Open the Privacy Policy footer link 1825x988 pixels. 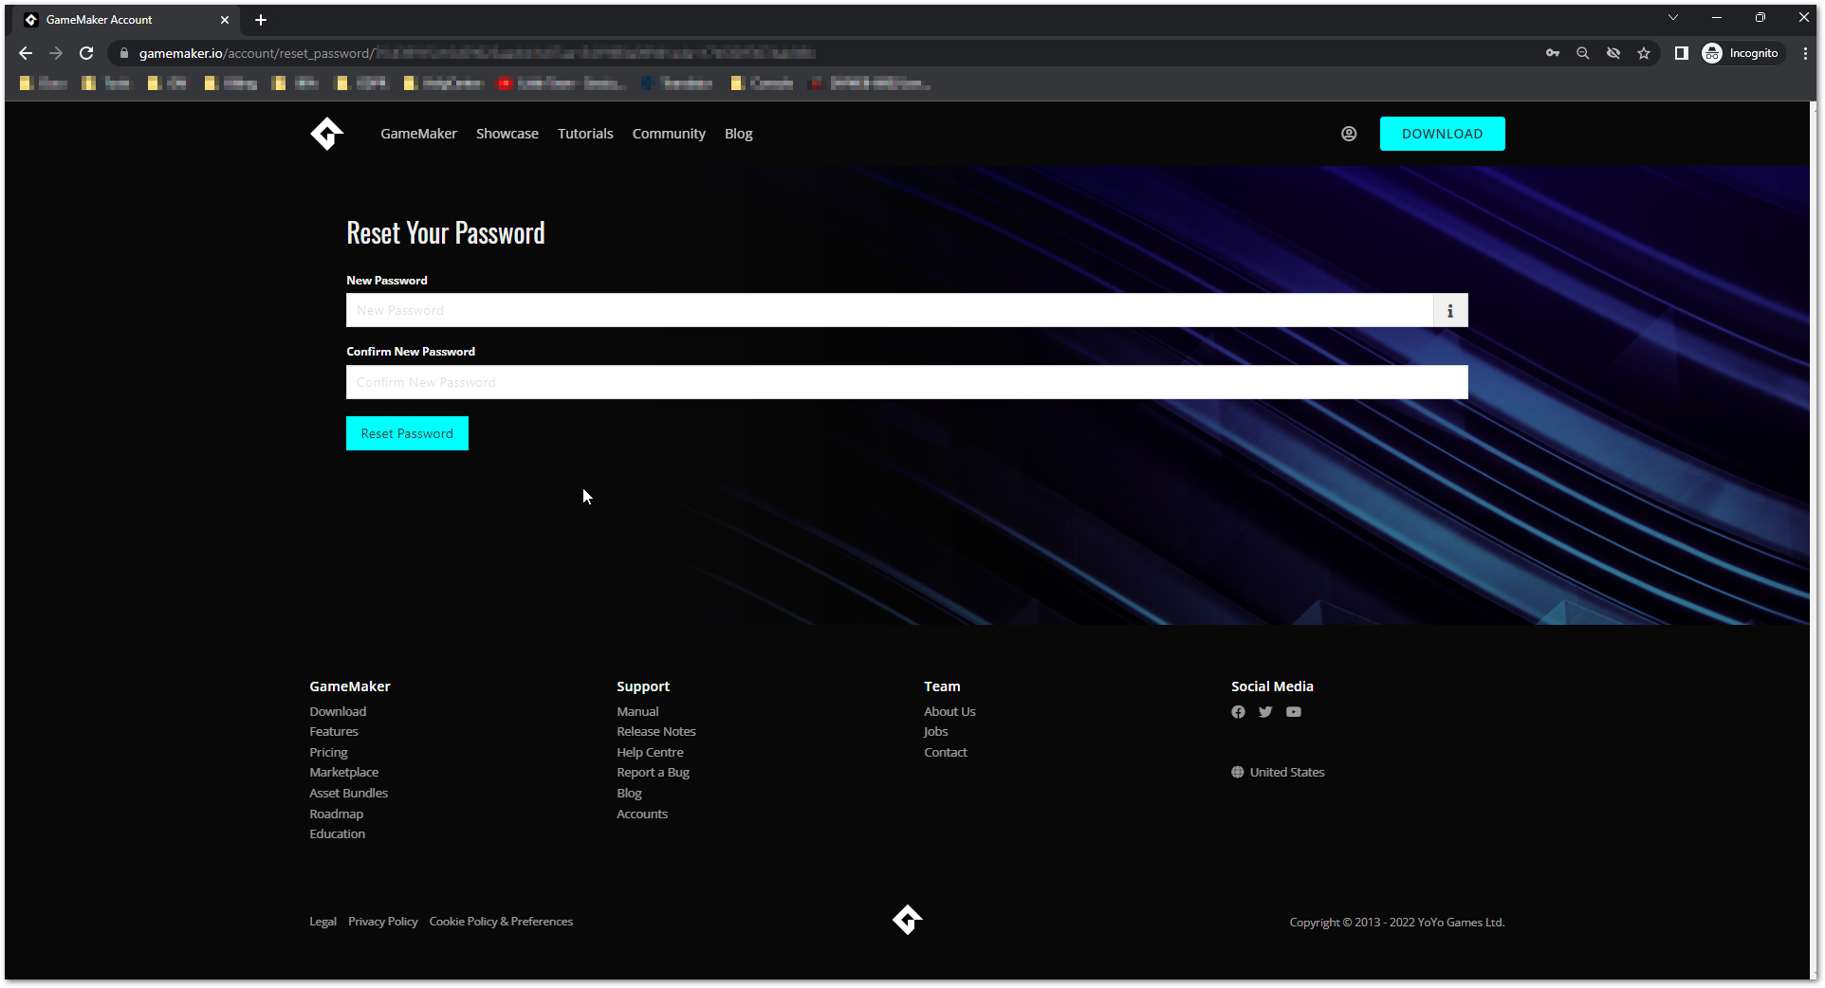pyautogui.click(x=382, y=922)
